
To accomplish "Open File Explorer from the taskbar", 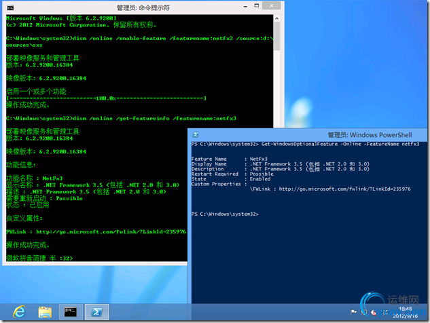I will [45, 312].
